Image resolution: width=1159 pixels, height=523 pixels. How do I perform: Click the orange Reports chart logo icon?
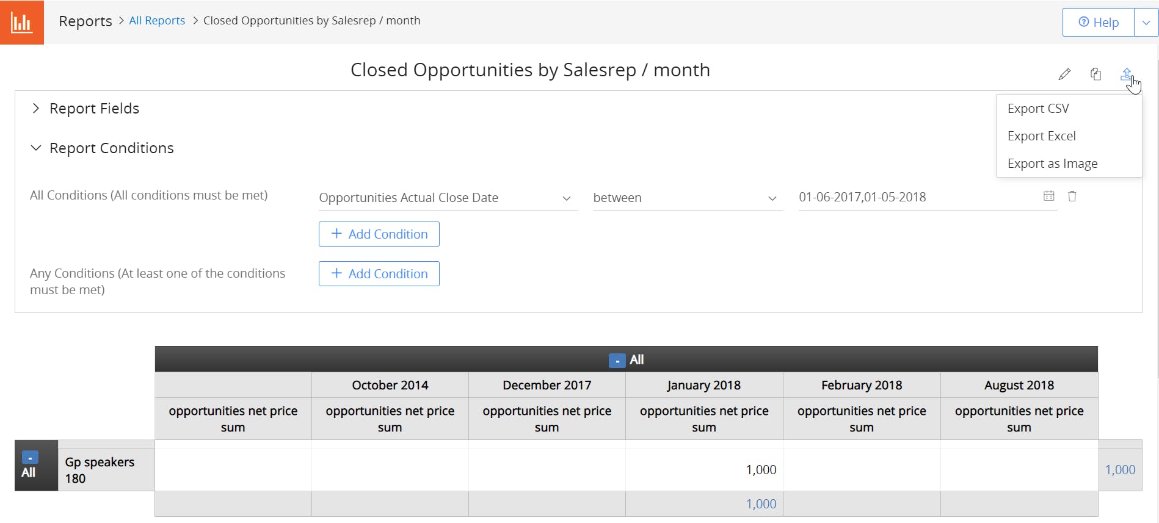pos(21,23)
